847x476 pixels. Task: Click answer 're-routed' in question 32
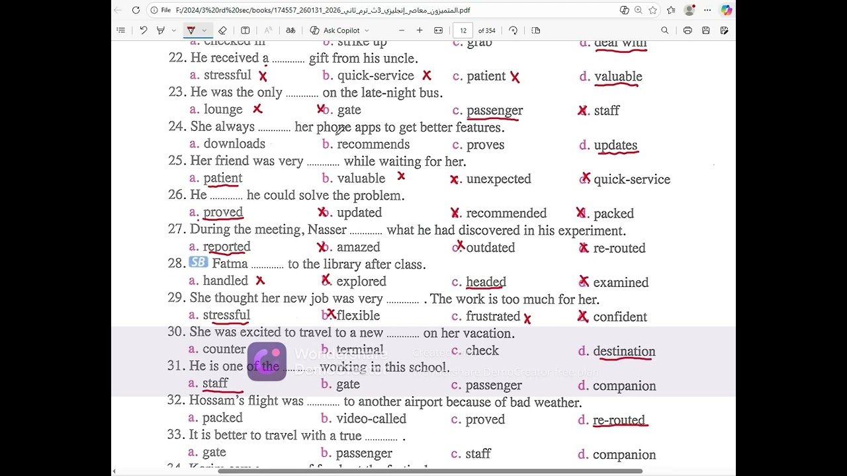coord(619,420)
